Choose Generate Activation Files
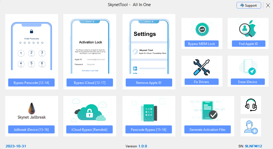The image size is (273, 149). coord(207,129)
